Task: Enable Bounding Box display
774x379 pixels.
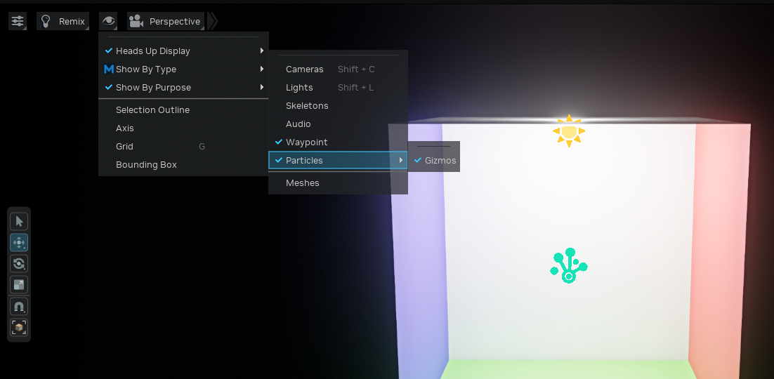Action: tap(183, 164)
